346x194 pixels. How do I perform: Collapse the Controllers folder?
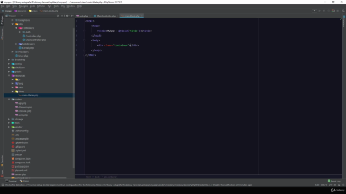(x=16, y=28)
